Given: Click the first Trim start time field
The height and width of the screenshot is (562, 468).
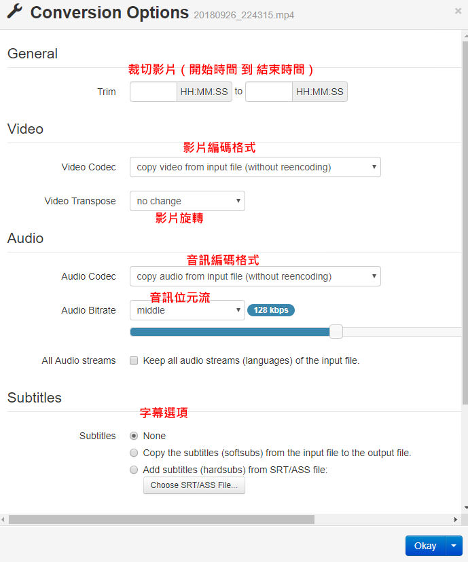Looking at the screenshot, I should pos(153,92).
